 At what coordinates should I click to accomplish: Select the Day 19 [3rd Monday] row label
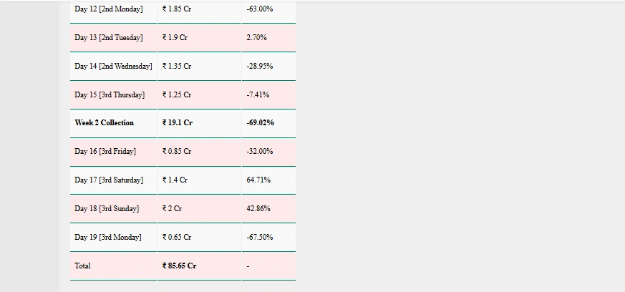108,238
